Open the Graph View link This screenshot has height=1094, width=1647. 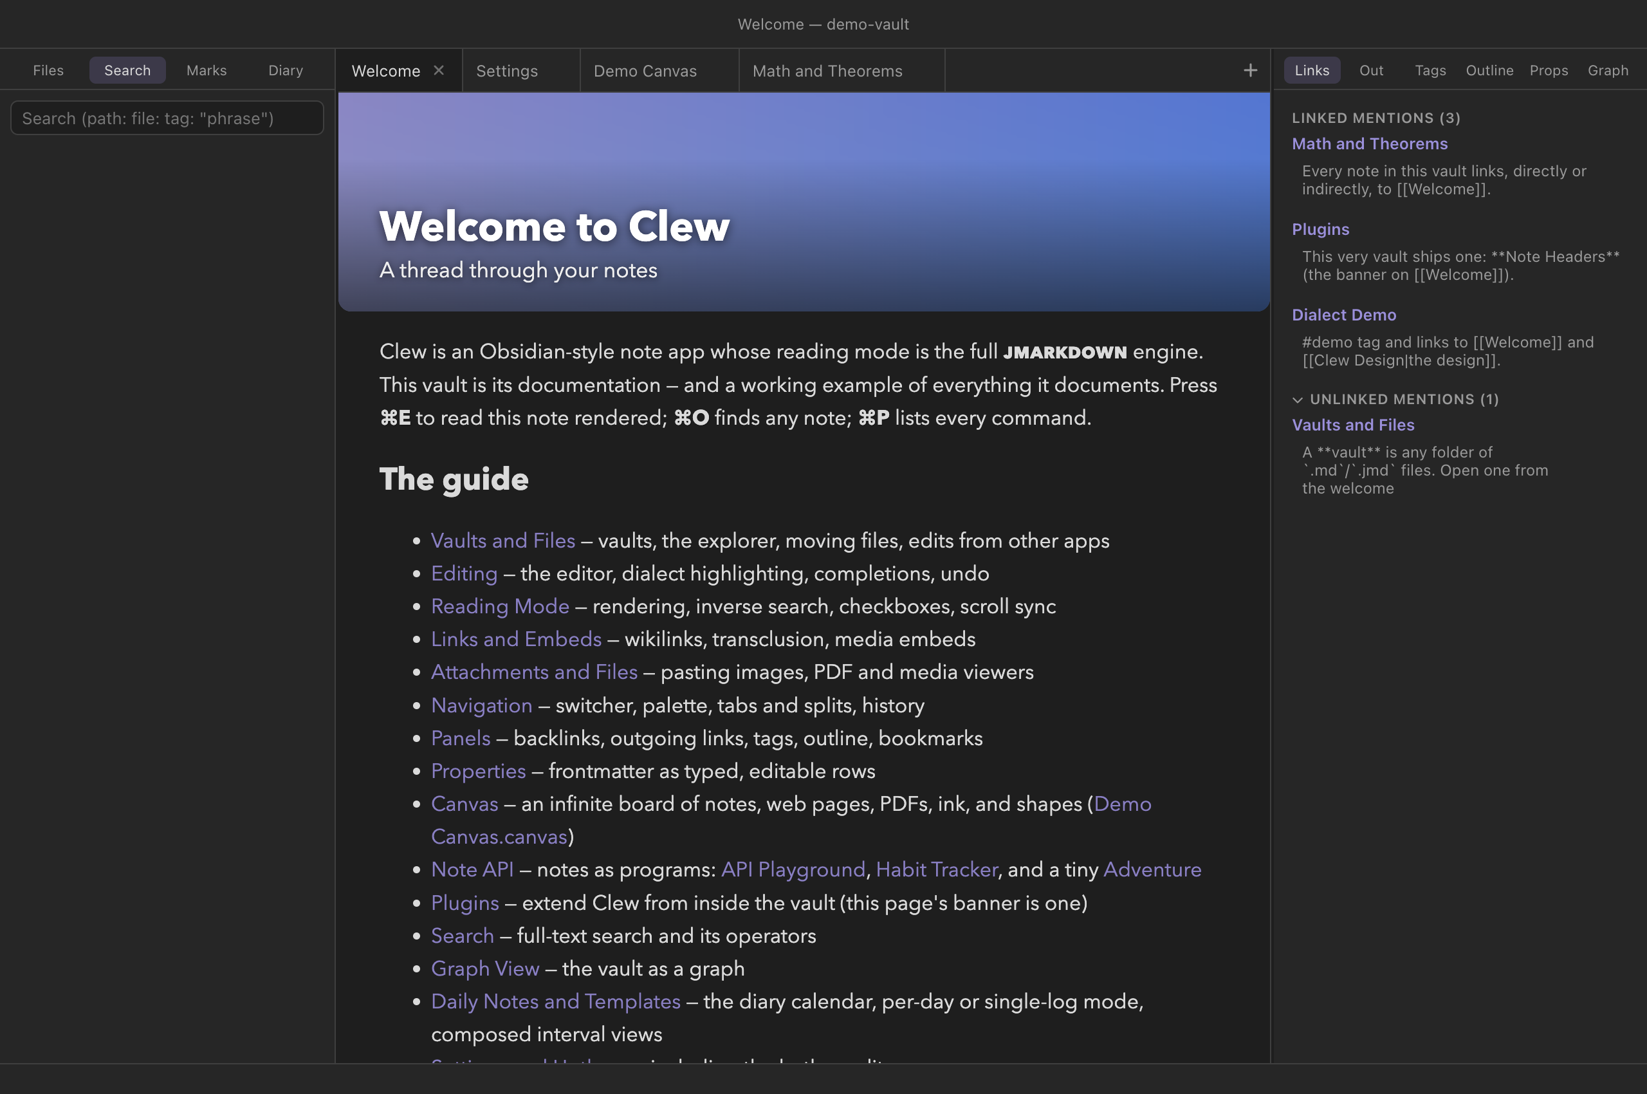tap(486, 969)
